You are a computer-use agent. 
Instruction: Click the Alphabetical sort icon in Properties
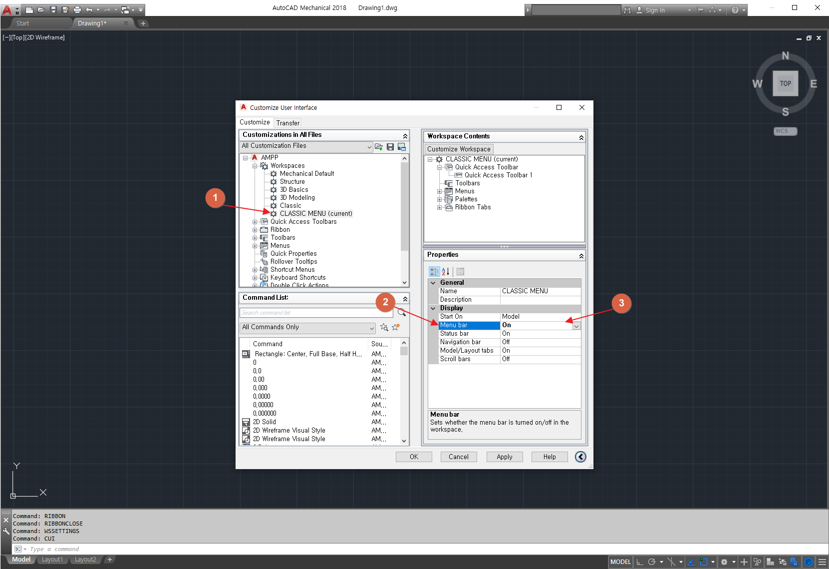pos(446,271)
